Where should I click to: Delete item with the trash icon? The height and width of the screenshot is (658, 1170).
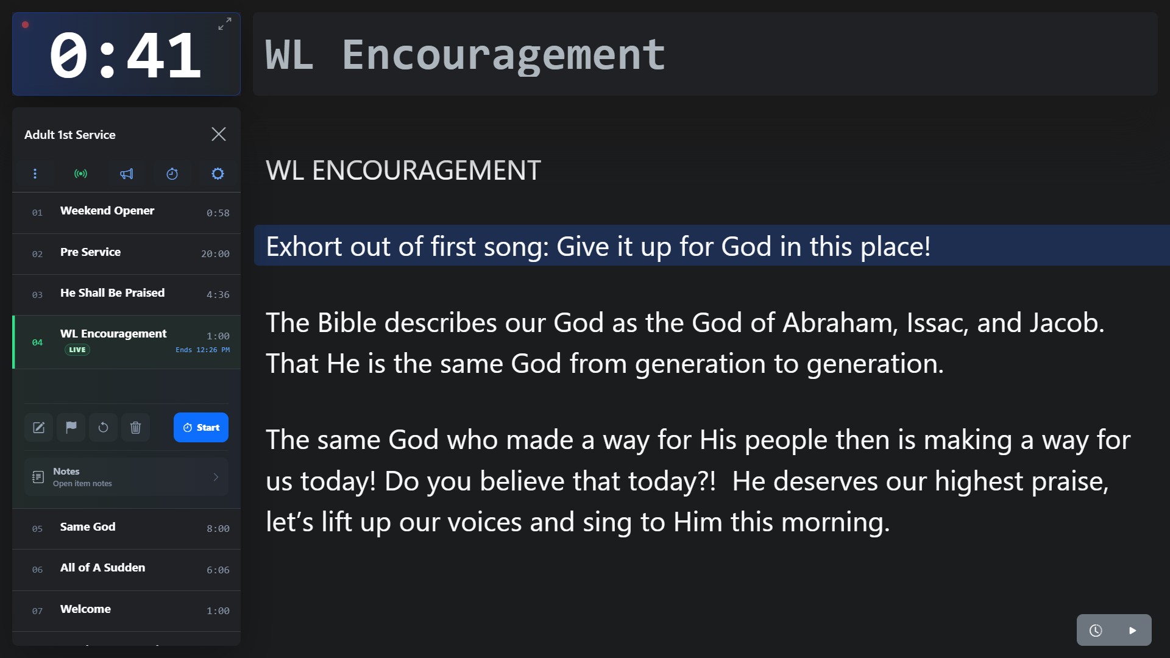(135, 428)
